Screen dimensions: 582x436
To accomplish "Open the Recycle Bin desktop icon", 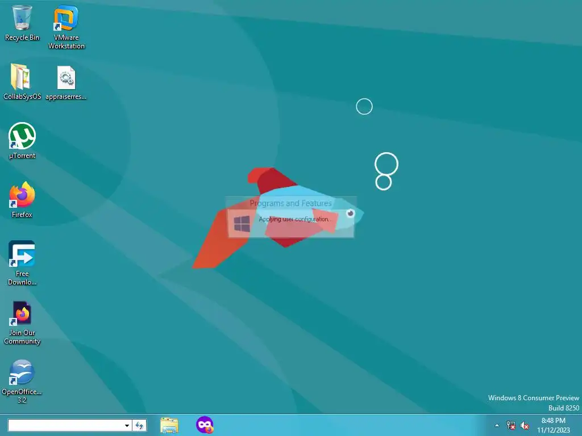I will click(22, 23).
